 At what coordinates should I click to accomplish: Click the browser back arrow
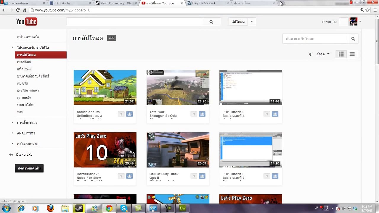pos(4,10)
